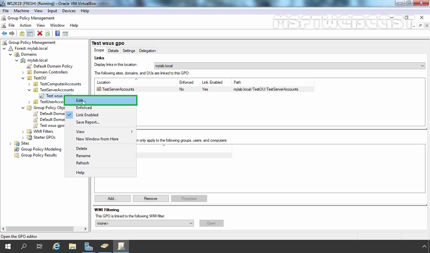Click the Add... button
430x253 pixels.
(x=112, y=199)
